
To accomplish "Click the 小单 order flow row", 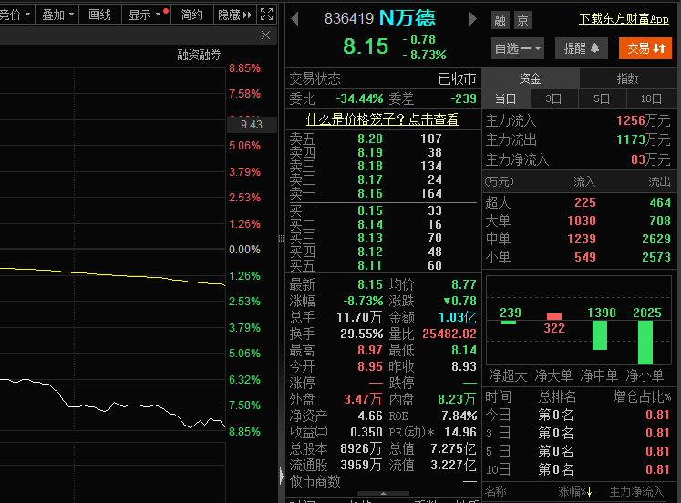I will (579, 257).
